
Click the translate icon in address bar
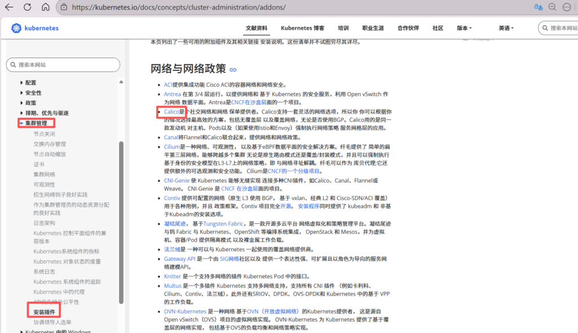[539, 7]
